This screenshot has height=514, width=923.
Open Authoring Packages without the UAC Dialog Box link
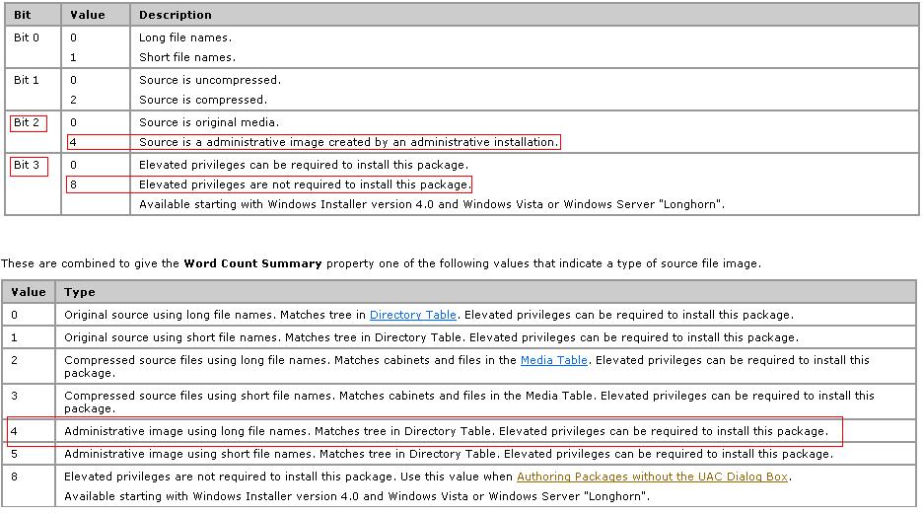tap(652, 477)
